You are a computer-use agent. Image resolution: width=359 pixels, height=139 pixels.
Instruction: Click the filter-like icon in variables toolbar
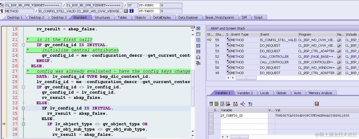pyautogui.click(x=250, y=104)
